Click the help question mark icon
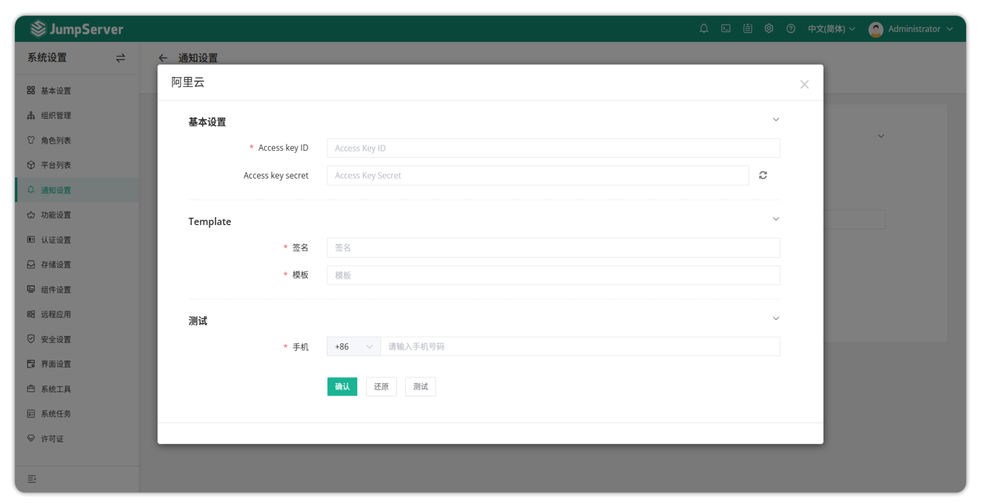 pyautogui.click(x=790, y=29)
